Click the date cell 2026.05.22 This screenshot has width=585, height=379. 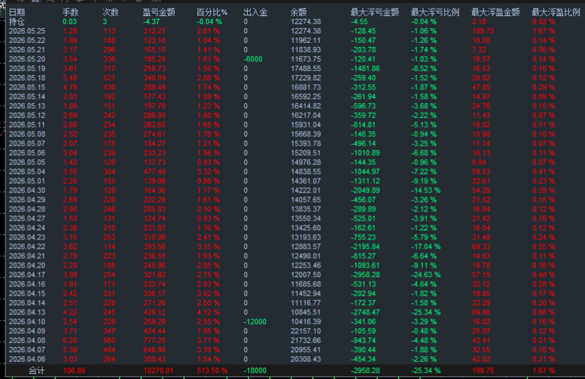pos(27,41)
